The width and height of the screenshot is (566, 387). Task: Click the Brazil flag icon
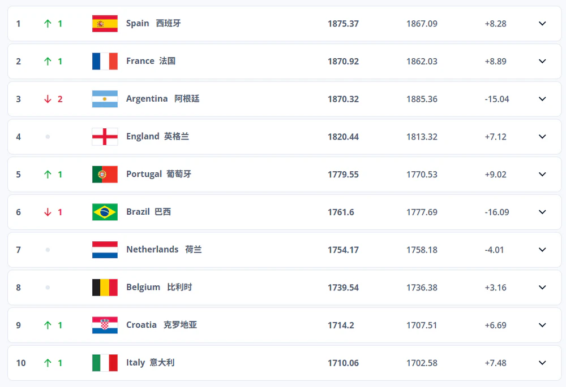tap(105, 212)
